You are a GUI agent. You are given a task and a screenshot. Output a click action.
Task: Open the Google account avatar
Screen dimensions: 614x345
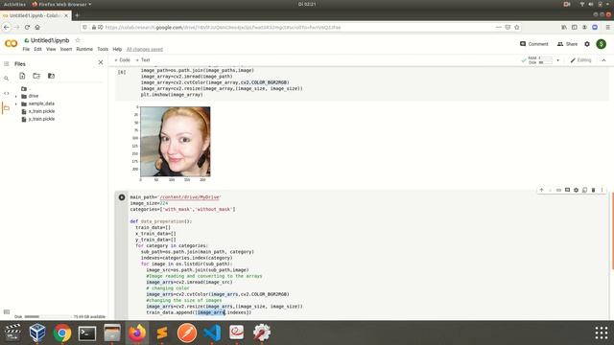602,44
